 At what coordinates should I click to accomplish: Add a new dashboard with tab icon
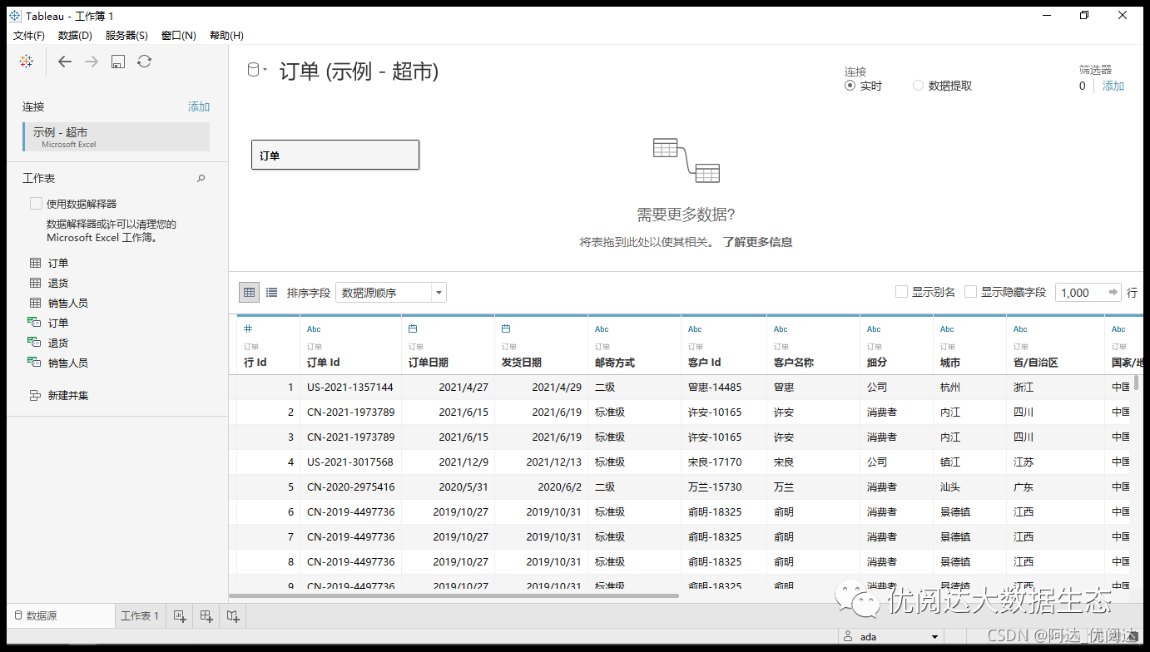(206, 616)
